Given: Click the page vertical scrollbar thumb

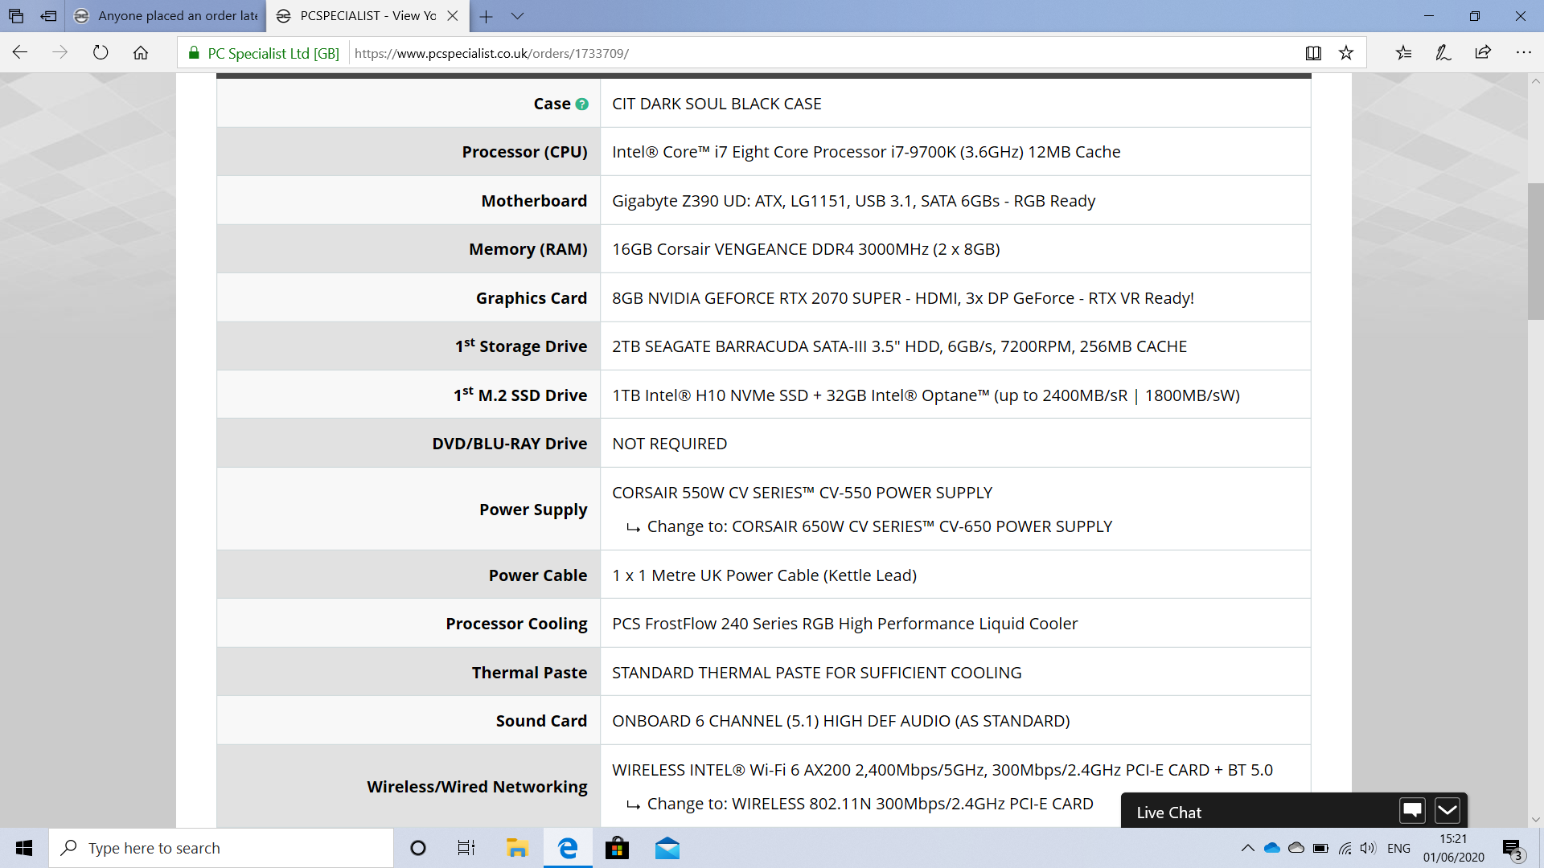Looking at the screenshot, I should click(1535, 252).
